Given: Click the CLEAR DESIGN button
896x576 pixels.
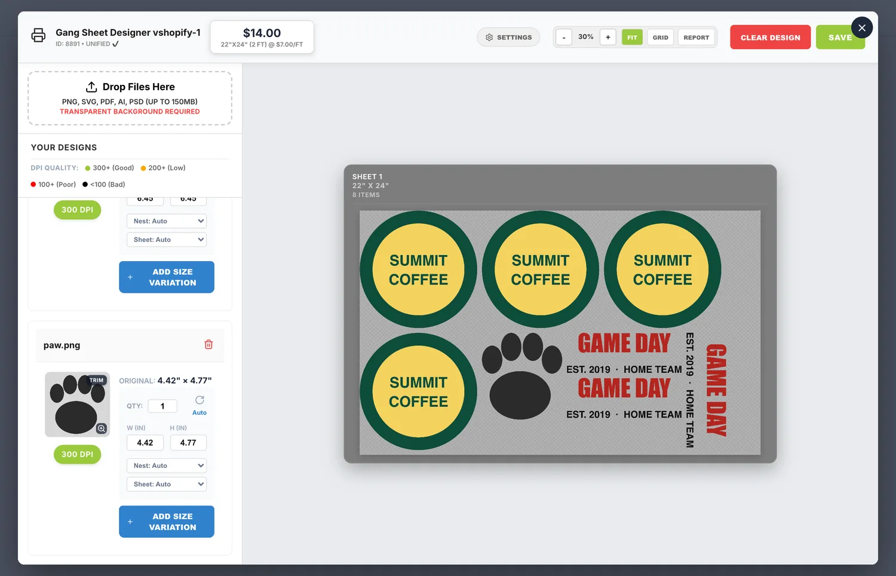Looking at the screenshot, I should click(x=771, y=37).
